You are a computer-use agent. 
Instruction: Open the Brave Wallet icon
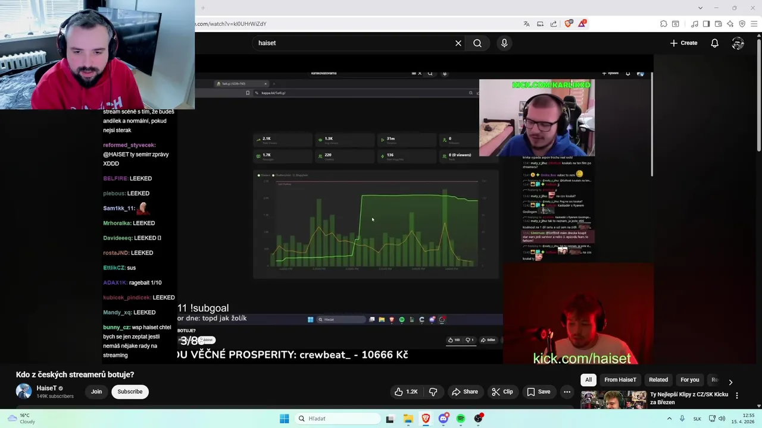point(719,24)
